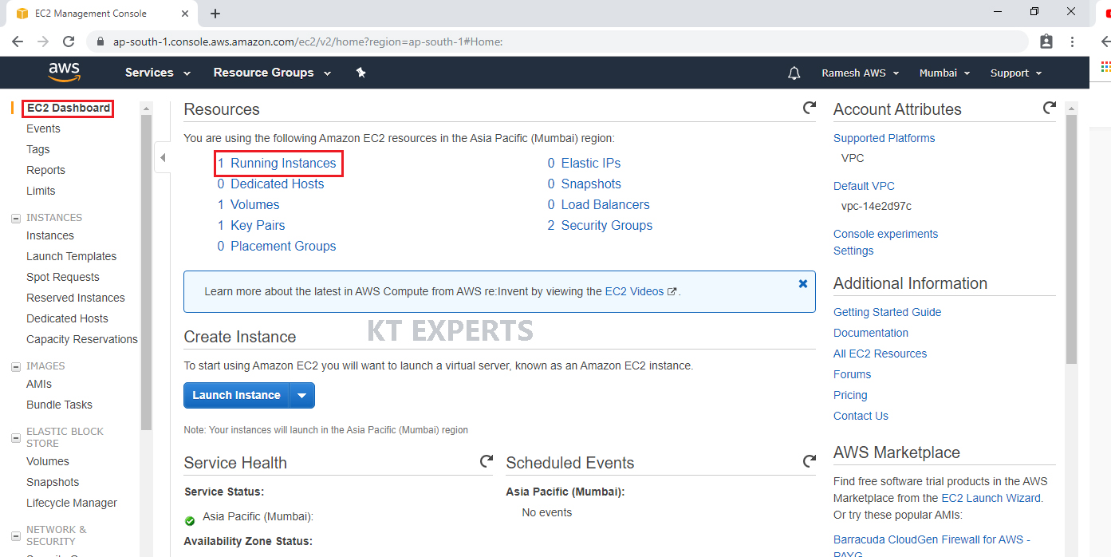Click the pin icon in the AWS navigation bar
The width and height of the screenshot is (1111, 557).
(360, 73)
